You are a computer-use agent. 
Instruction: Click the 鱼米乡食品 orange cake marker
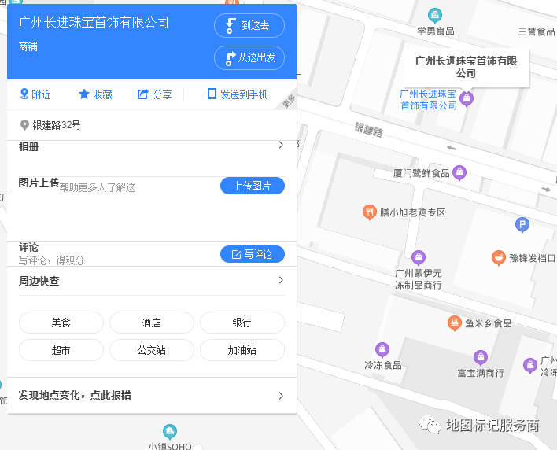[x=454, y=323]
